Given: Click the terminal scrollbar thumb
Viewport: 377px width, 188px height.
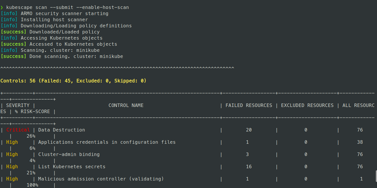Looking at the screenshot, I should (376, 176).
